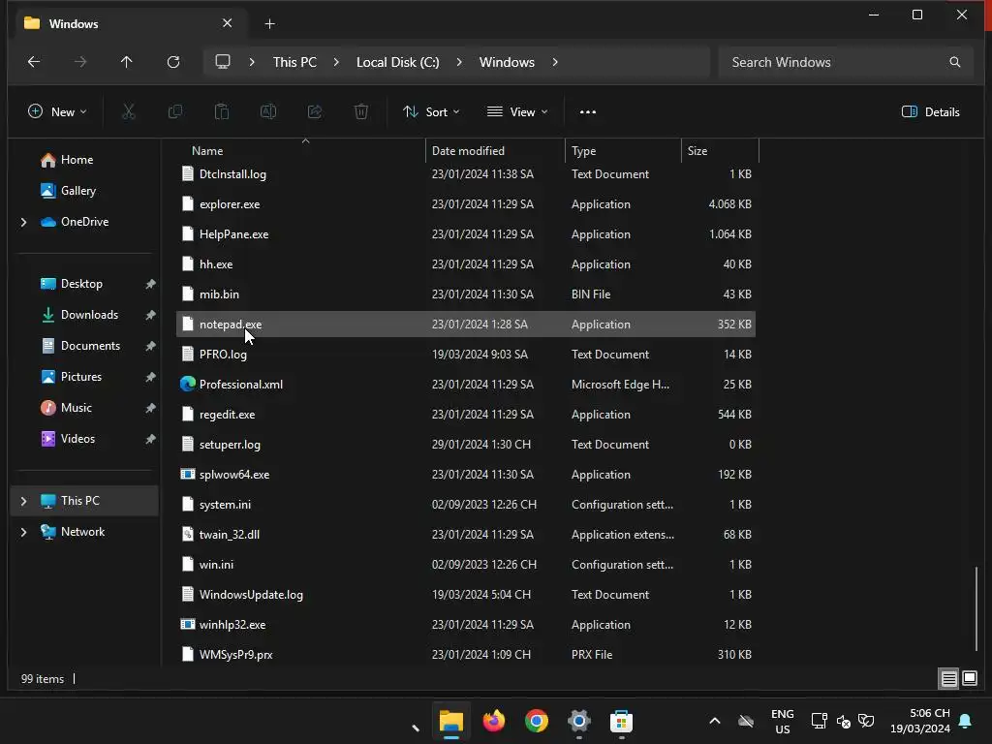Open Settings gear in the taskbar
This screenshot has width=992, height=744.
coord(579,721)
